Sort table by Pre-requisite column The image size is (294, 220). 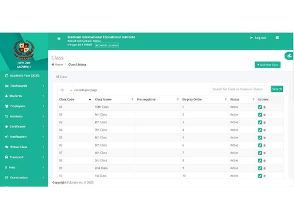pyautogui.click(x=158, y=99)
